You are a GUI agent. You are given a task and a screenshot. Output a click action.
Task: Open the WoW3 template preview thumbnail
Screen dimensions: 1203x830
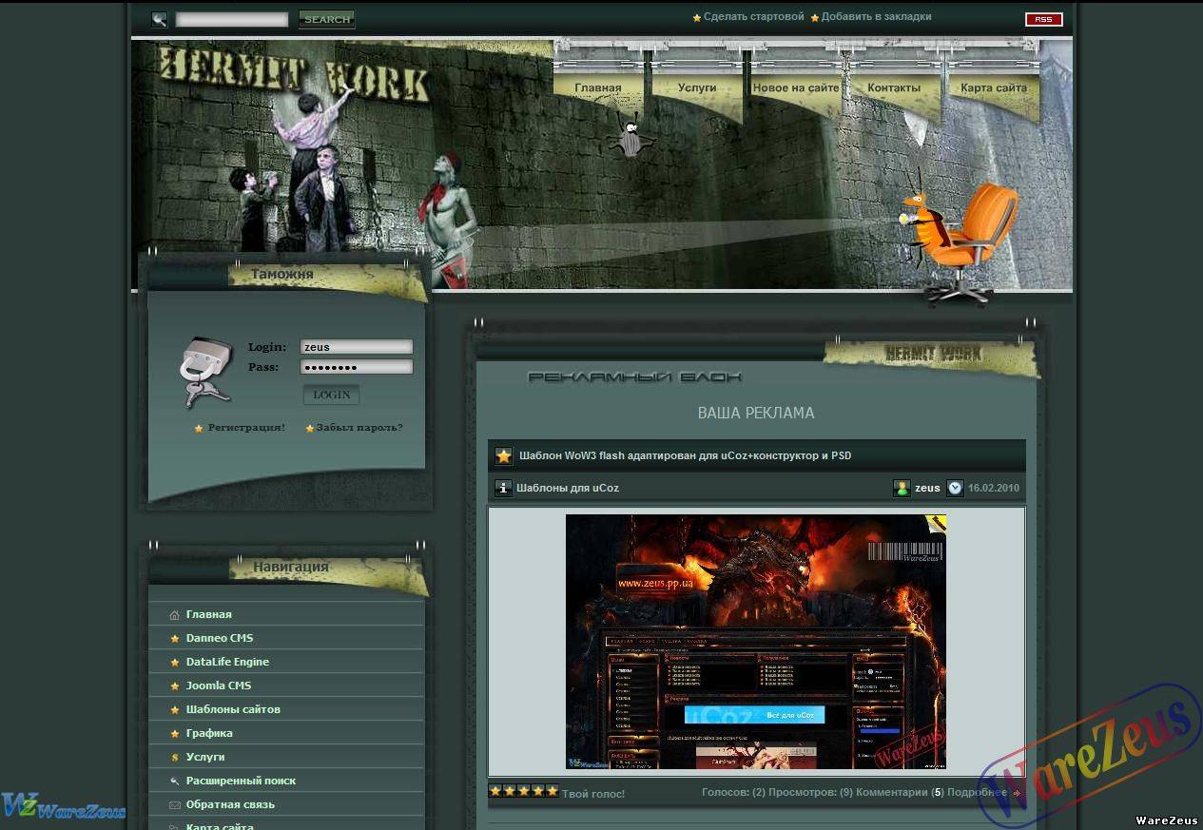[756, 642]
